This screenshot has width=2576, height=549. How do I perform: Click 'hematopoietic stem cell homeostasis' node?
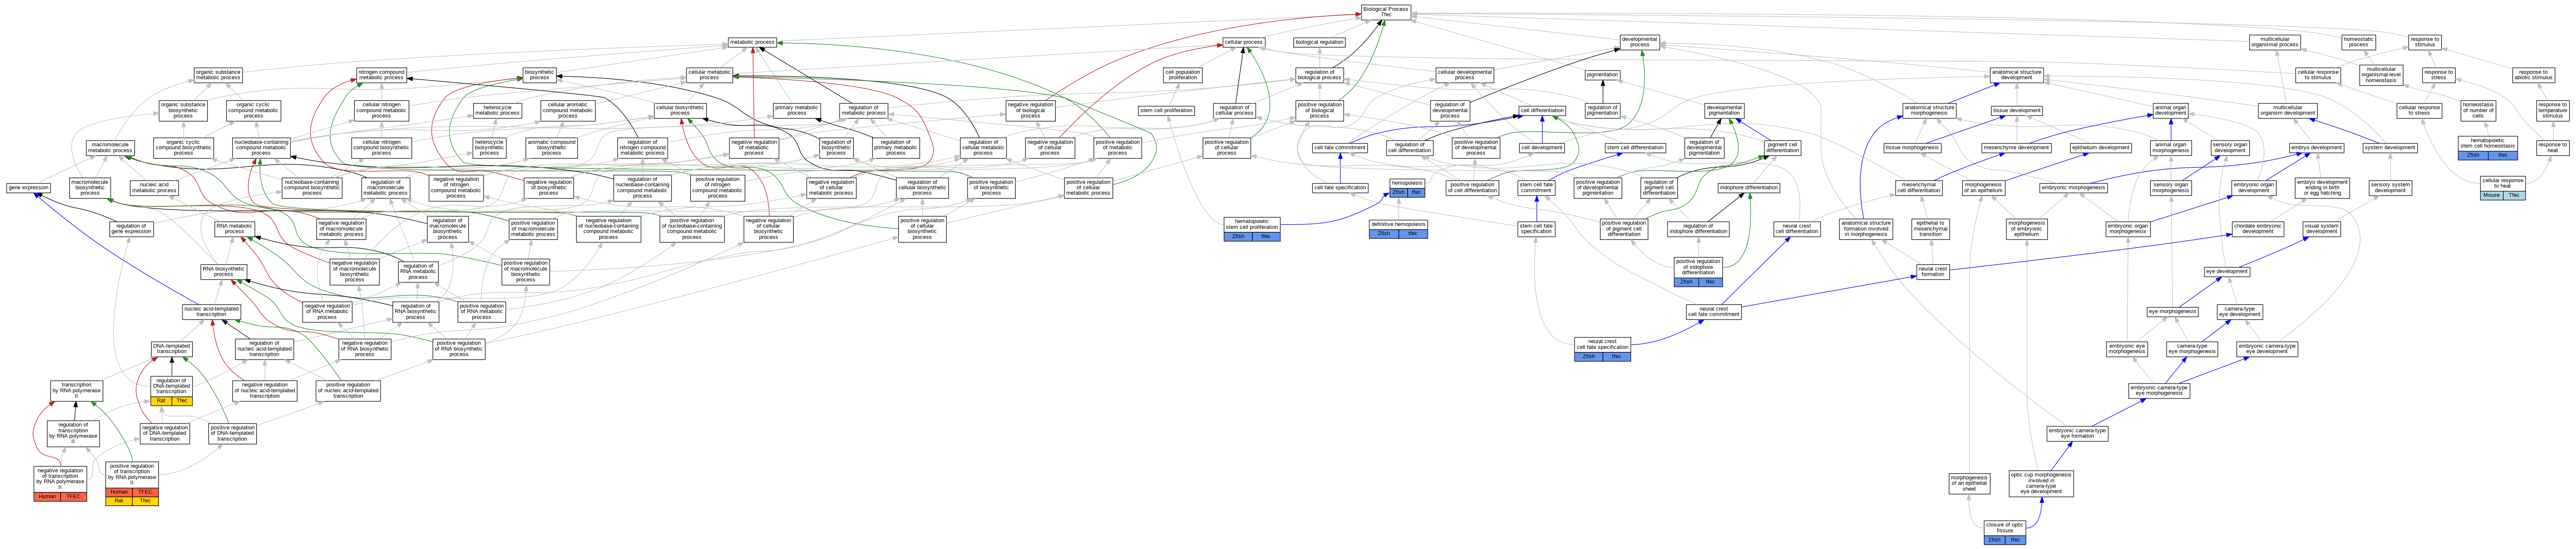point(2487,148)
